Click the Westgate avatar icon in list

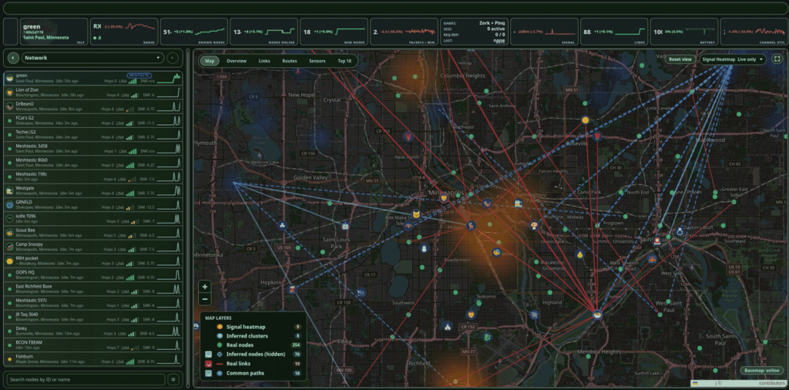[x=9, y=190]
